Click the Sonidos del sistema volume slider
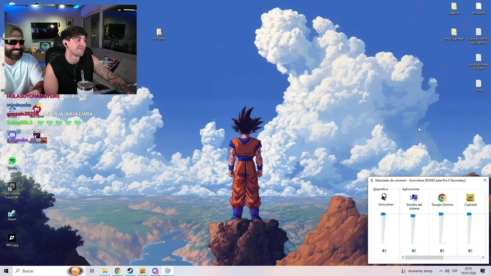Screen dimensions: 491x276 413,216
